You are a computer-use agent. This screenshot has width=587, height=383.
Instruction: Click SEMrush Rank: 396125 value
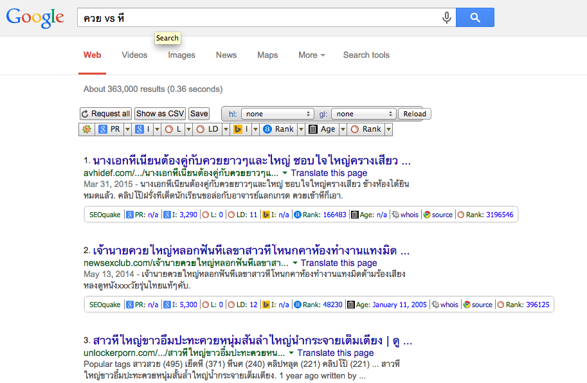537,305
